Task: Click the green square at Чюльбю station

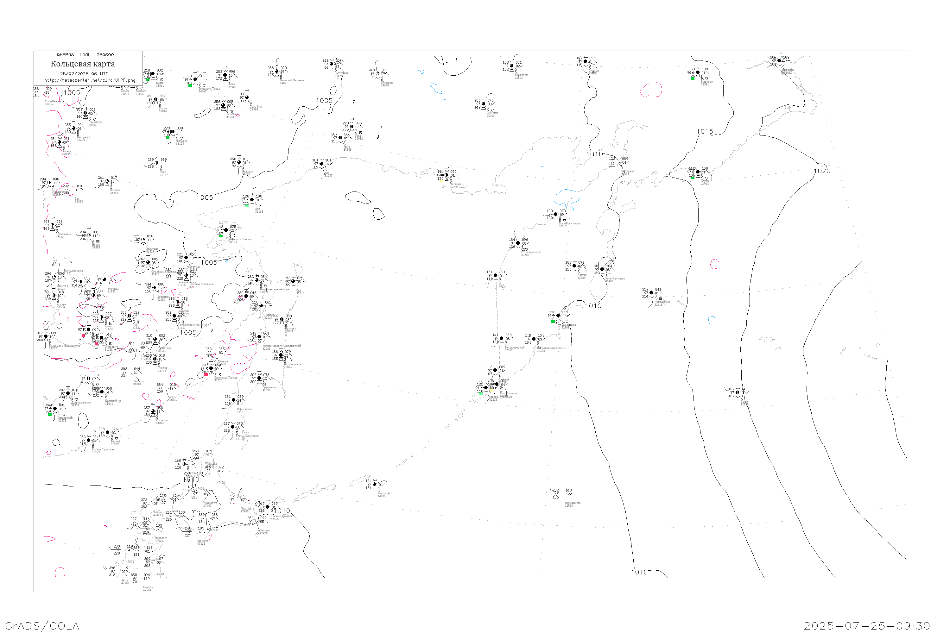Action: [168, 138]
